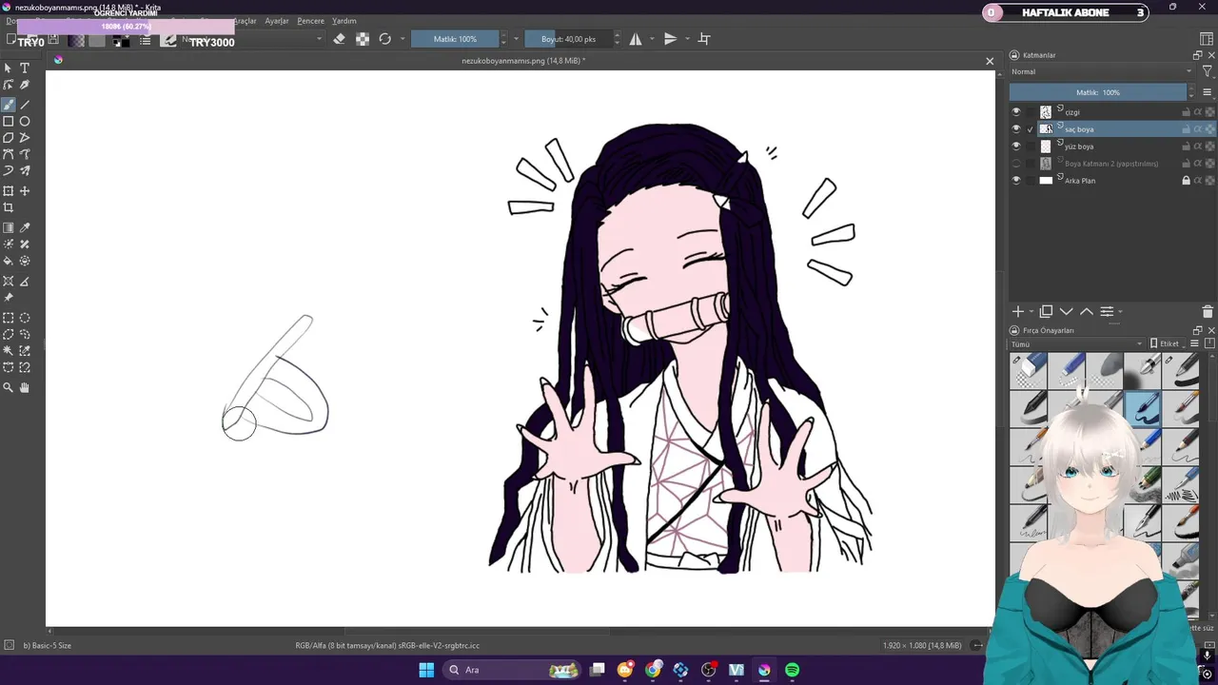Adjust the layer Matlık opacity slider
Screen dimensions: 1218x685
[1098, 92]
